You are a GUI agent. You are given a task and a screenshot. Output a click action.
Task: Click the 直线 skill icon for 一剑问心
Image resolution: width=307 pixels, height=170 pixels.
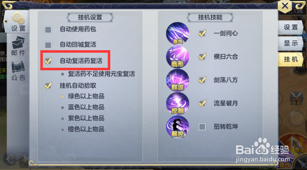[177, 33]
